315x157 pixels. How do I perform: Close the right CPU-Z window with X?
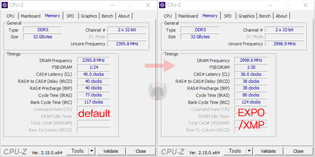coord(306,5)
